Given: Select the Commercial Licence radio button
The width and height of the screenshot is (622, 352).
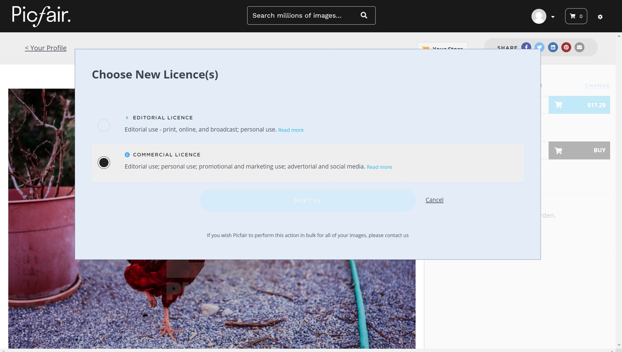Looking at the screenshot, I should (104, 162).
